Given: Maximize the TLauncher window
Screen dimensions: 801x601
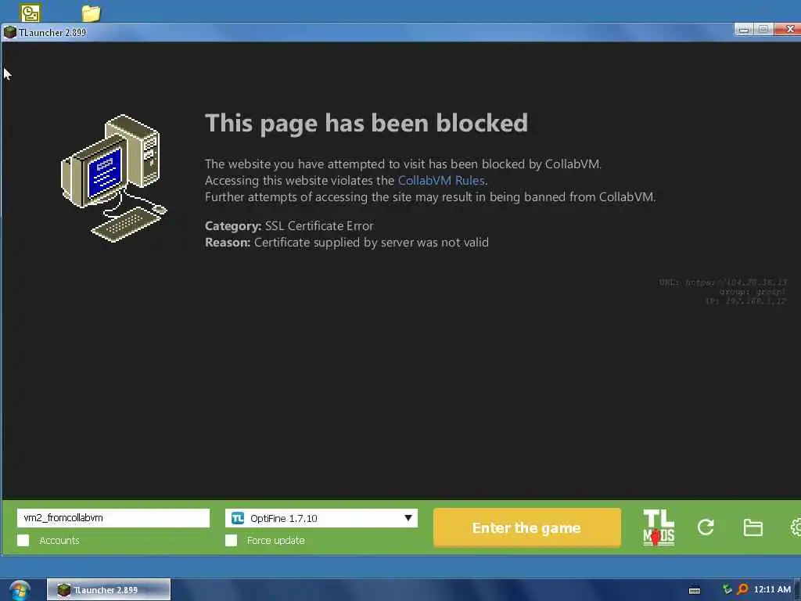Looking at the screenshot, I should tap(763, 30).
